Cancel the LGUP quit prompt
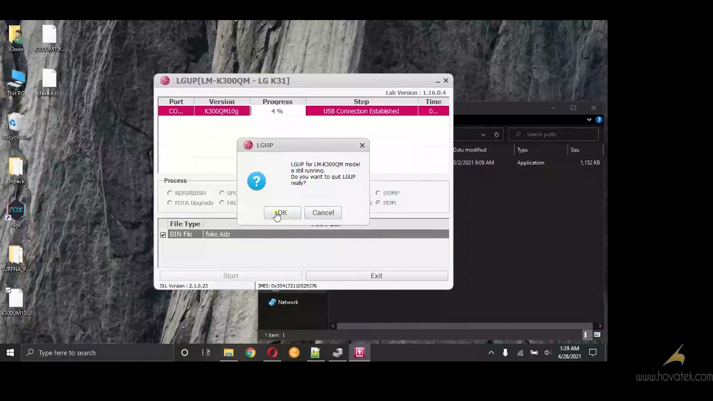The width and height of the screenshot is (713, 401). click(x=323, y=213)
